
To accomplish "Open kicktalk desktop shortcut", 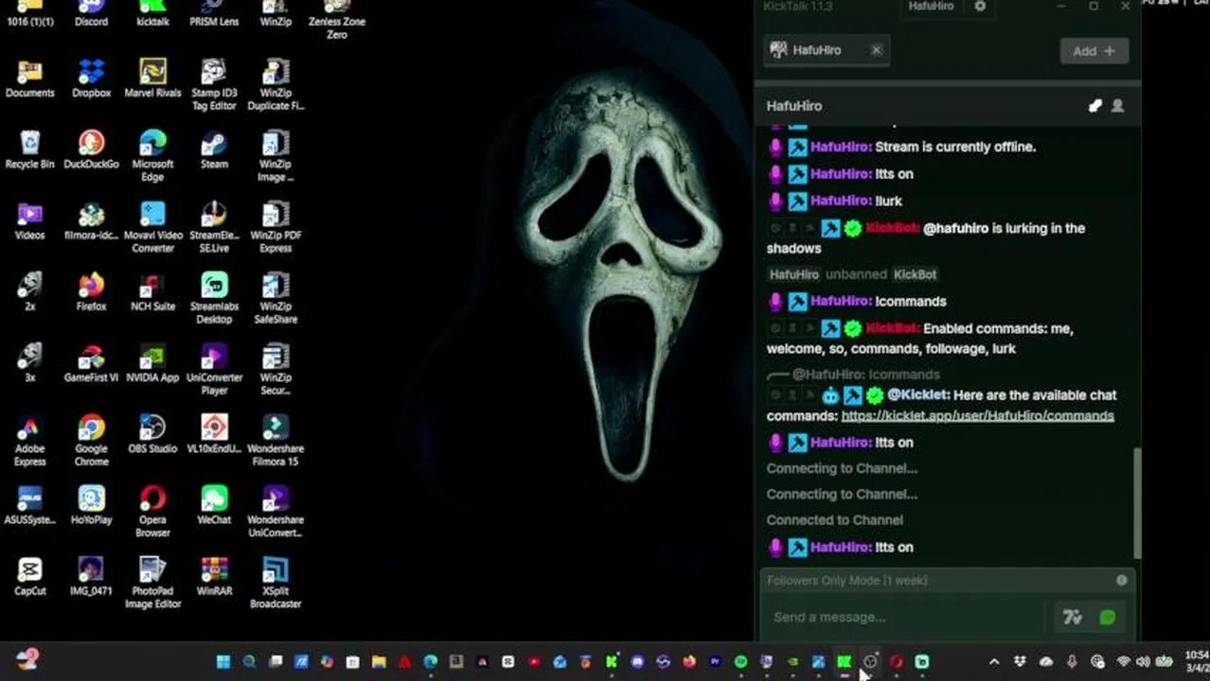I will pos(152,13).
